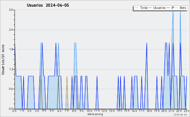Image resolution: width=190 pixels, height=117 pixels.
Task: Click the y-axis value 0.6
Action: tap(11, 89)
